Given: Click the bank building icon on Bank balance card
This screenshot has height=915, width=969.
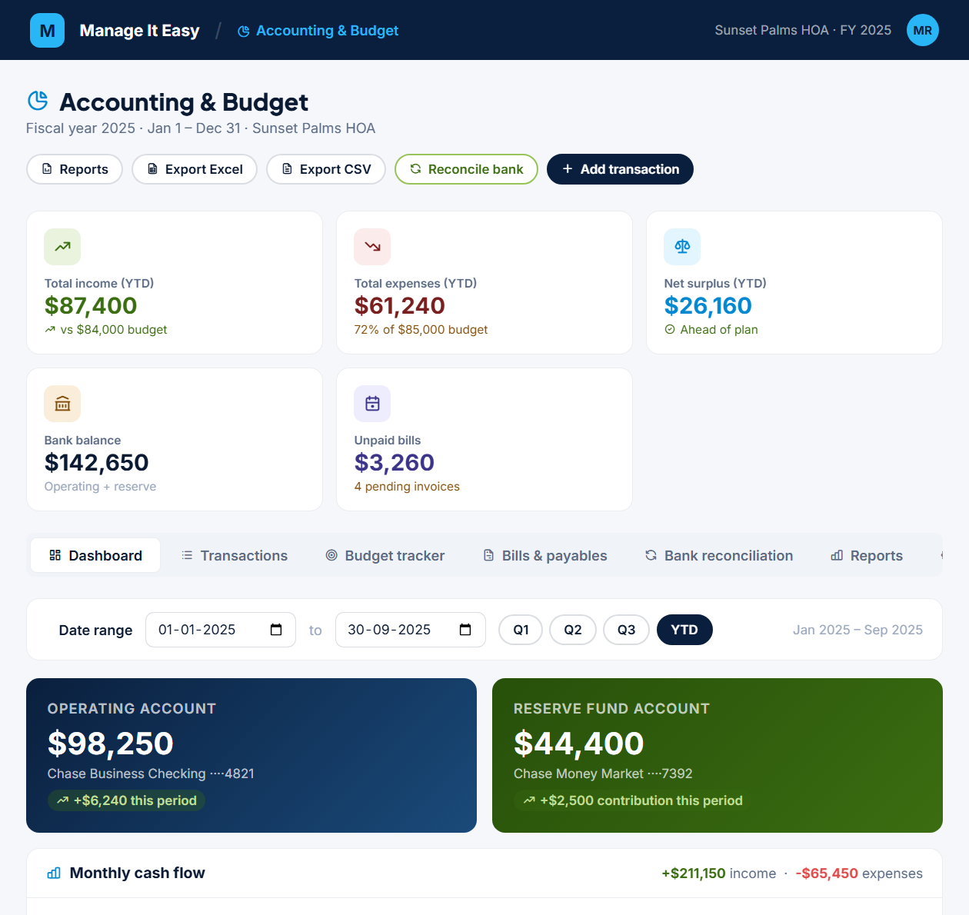Looking at the screenshot, I should pos(62,404).
